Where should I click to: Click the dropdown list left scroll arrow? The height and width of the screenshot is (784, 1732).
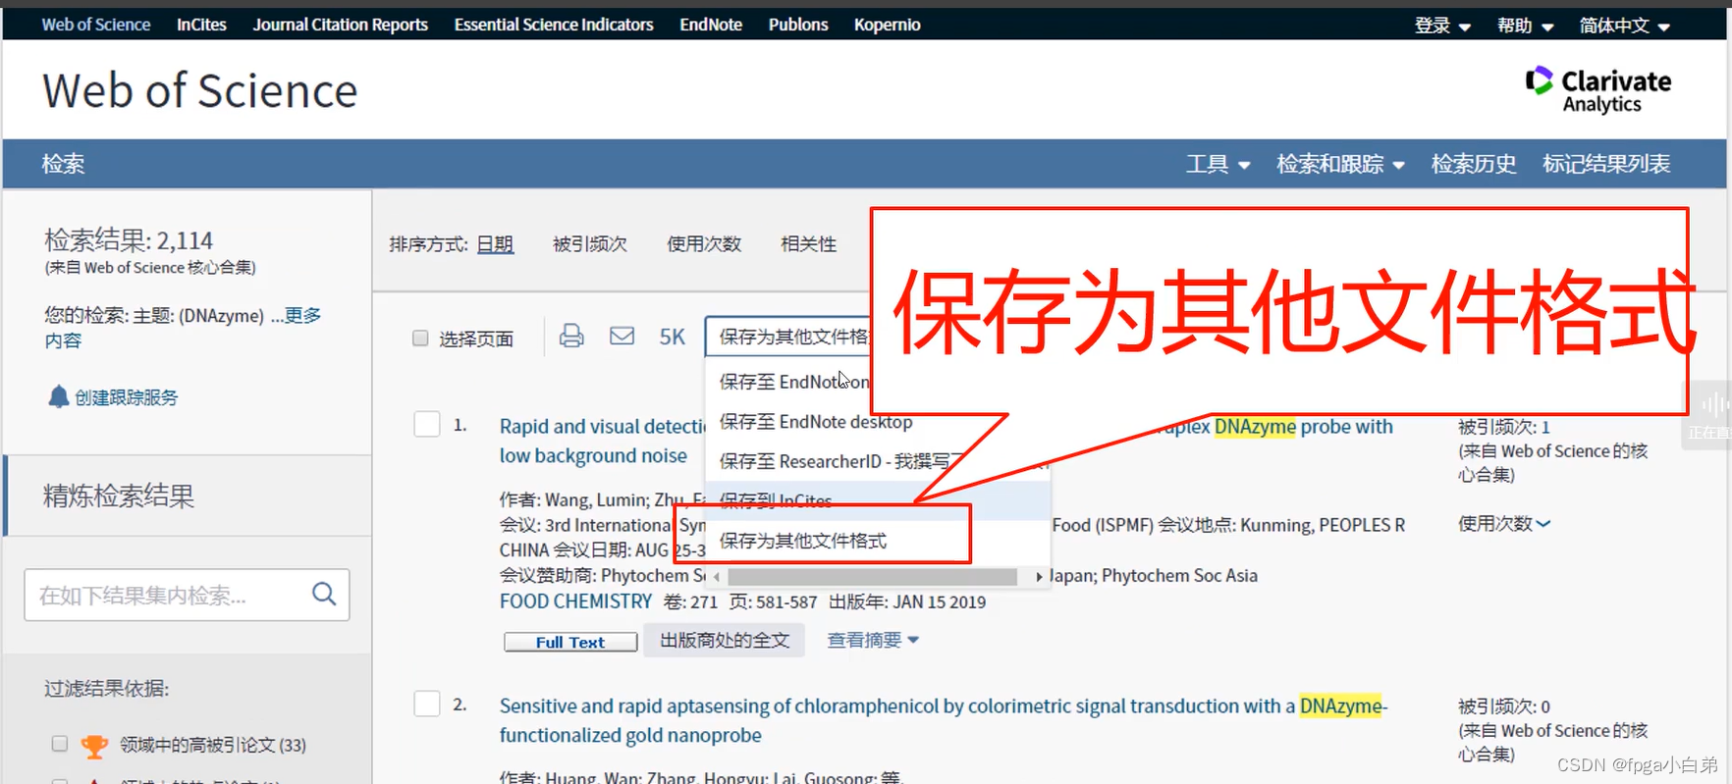click(717, 577)
